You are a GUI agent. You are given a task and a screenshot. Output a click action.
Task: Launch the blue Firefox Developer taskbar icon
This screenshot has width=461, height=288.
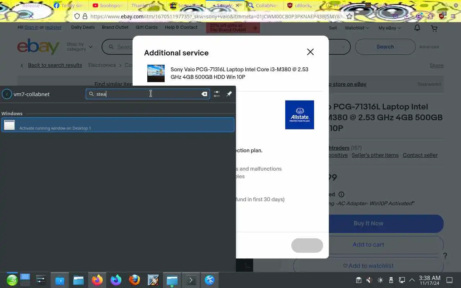coord(116,280)
